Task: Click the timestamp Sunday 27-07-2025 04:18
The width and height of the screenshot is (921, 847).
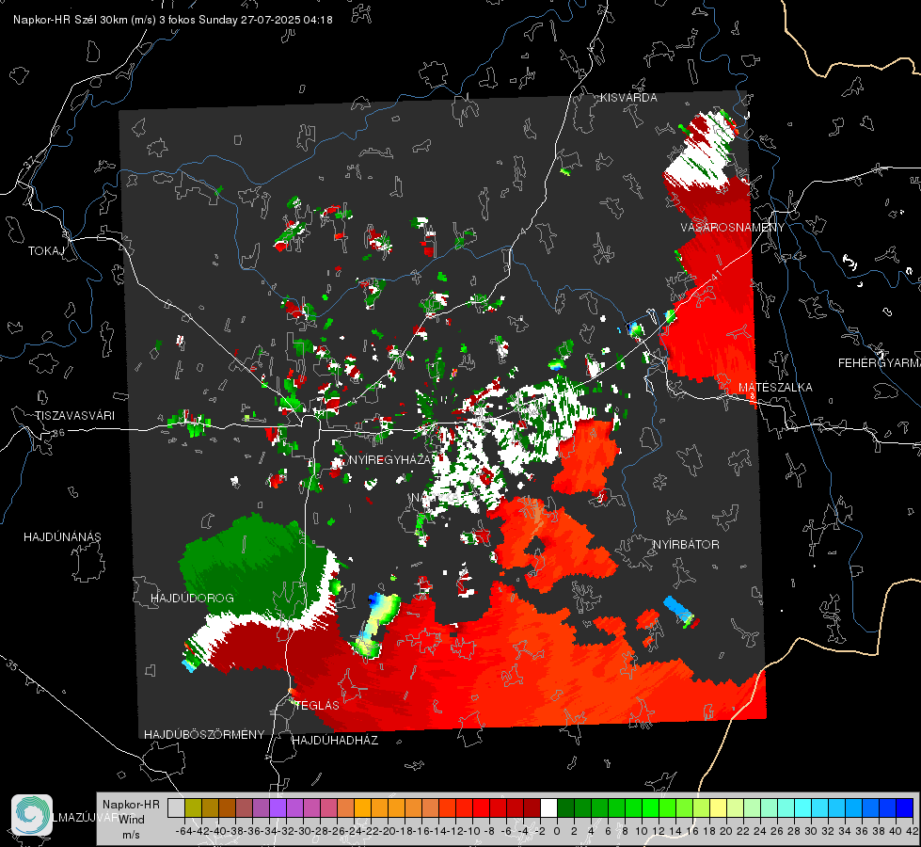Action: coord(265,20)
